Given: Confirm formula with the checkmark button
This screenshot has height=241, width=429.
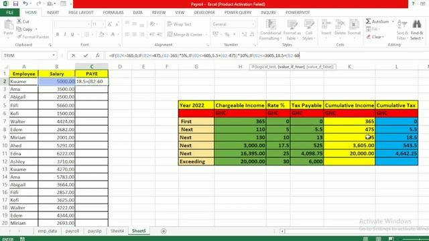Looking at the screenshot, I should point(86,56).
